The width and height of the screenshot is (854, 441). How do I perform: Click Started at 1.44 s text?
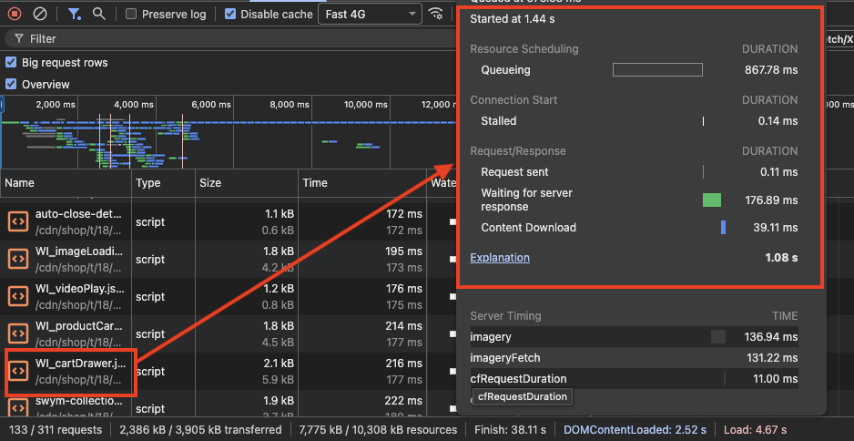[513, 19]
